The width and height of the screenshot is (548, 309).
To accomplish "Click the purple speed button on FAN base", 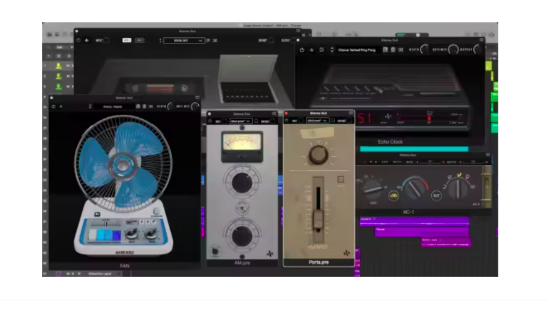I will [x=116, y=235].
